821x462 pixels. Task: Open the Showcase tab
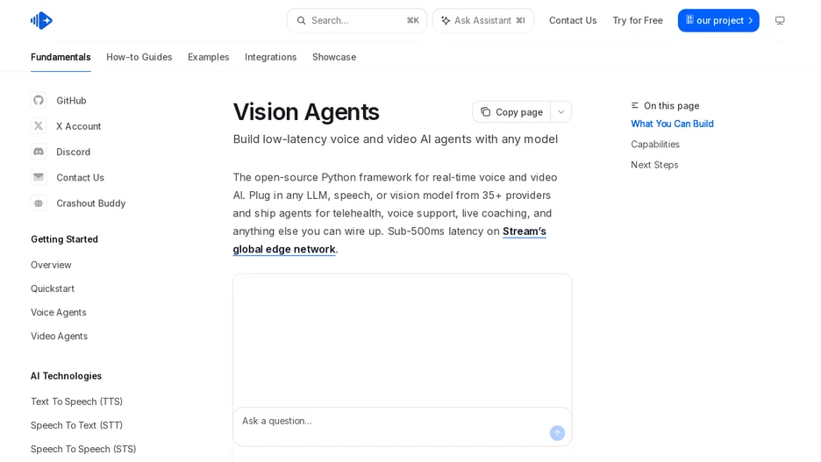pos(334,57)
